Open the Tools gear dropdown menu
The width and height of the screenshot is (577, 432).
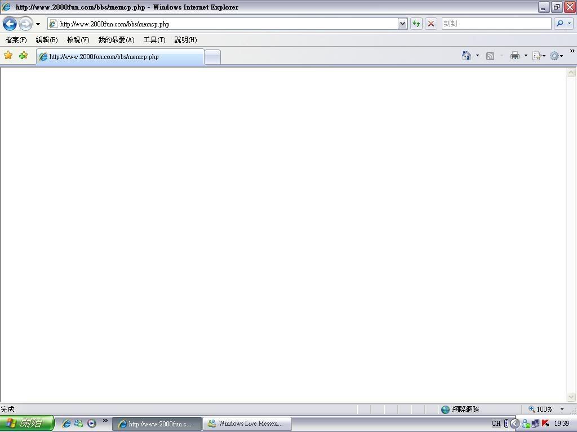[556, 56]
